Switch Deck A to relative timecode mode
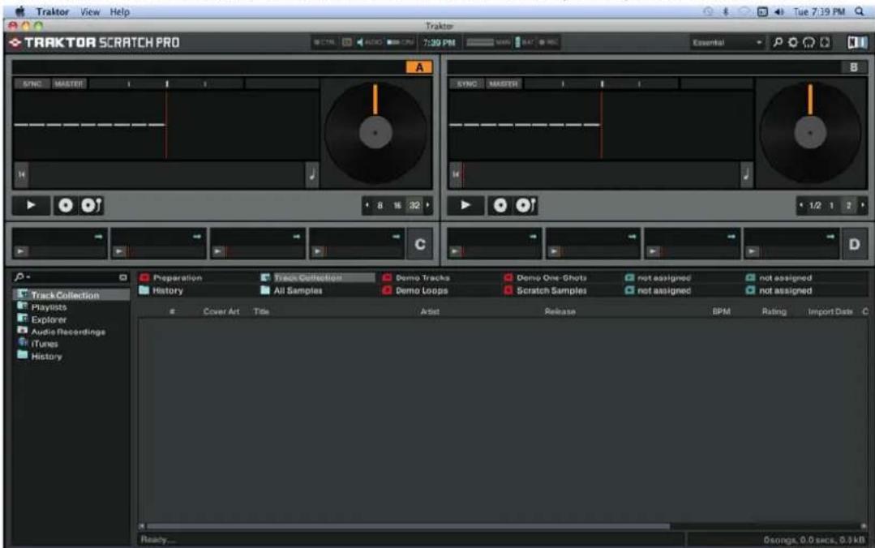The height and width of the screenshot is (548, 875). point(66,205)
